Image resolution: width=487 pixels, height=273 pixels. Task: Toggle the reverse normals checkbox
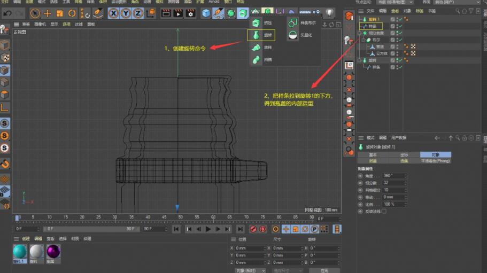384,211
